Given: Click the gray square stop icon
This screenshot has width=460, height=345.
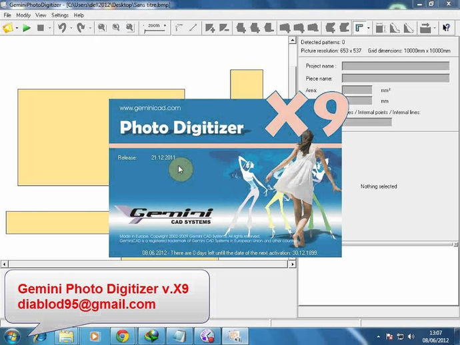Looking at the screenshot, I should coord(41,28).
